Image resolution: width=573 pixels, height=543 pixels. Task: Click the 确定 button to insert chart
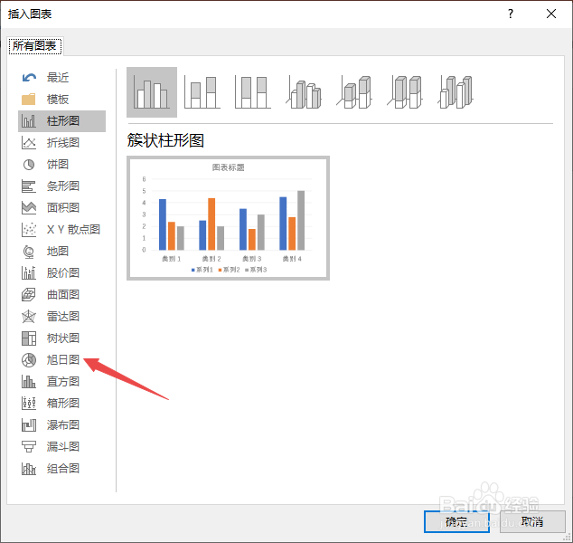pos(456,522)
